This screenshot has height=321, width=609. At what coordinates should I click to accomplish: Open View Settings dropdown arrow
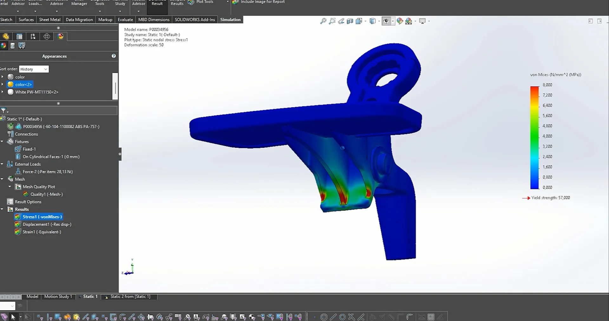tap(429, 21)
